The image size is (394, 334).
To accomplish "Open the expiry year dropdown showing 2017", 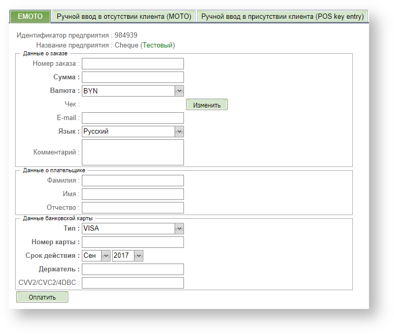I will 128,256.
